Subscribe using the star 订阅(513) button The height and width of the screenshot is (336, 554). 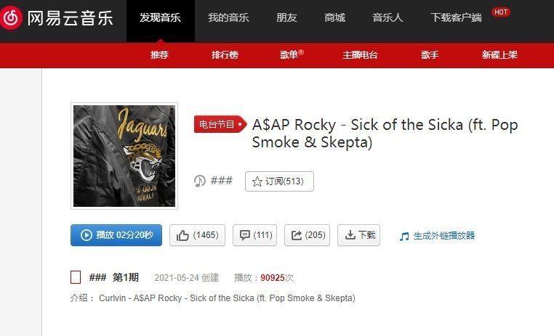(x=279, y=181)
